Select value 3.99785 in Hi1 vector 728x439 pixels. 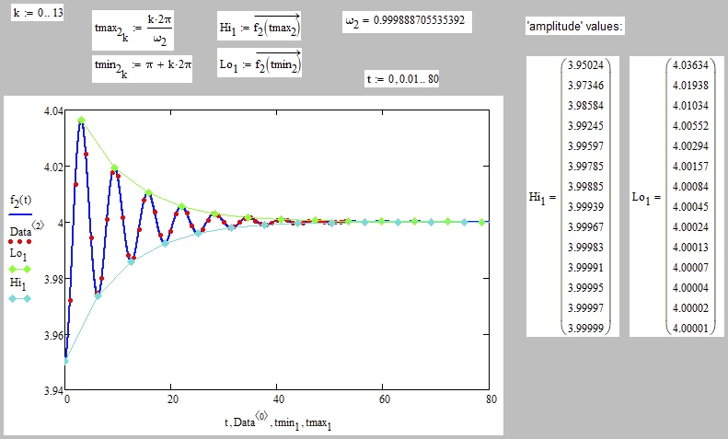coord(586,167)
